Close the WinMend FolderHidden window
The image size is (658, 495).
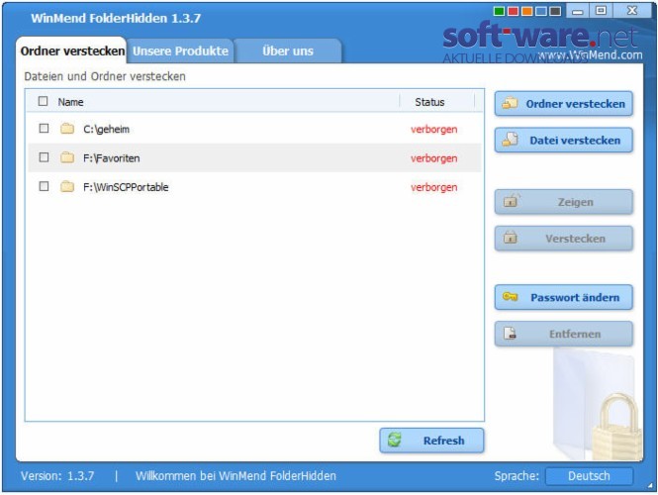pyautogui.click(x=632, y=11)
